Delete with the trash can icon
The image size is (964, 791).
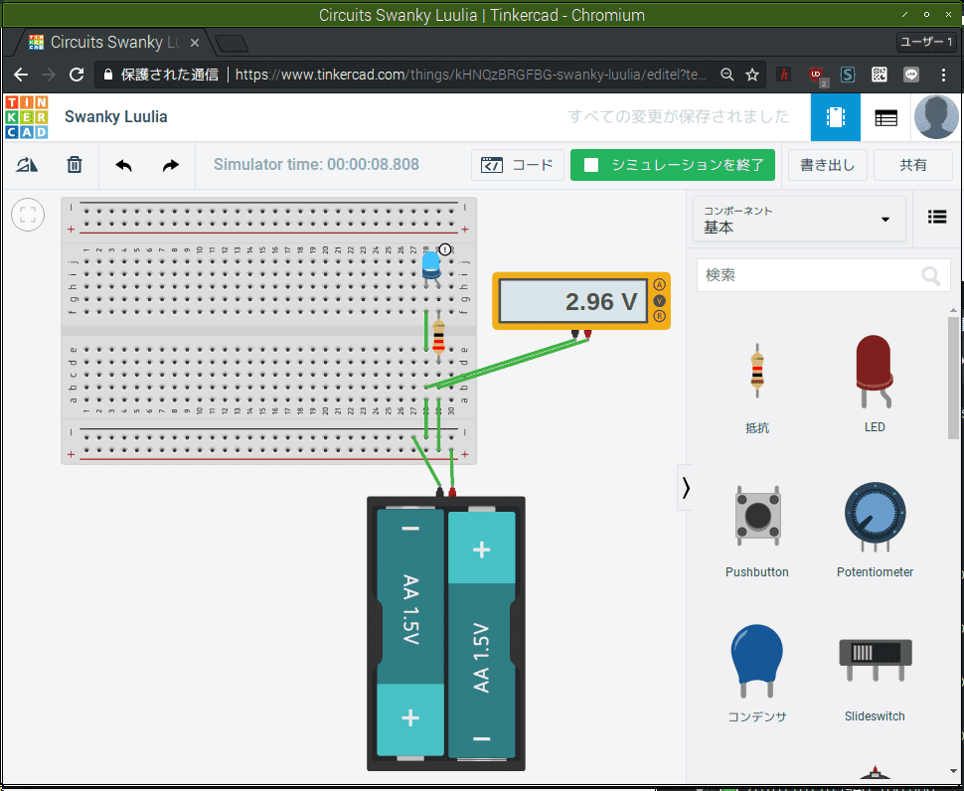75,165
